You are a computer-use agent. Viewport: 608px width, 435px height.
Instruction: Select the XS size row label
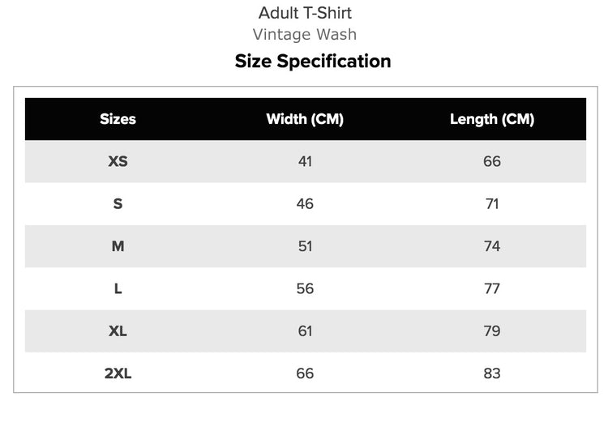[x=118, y=161]
